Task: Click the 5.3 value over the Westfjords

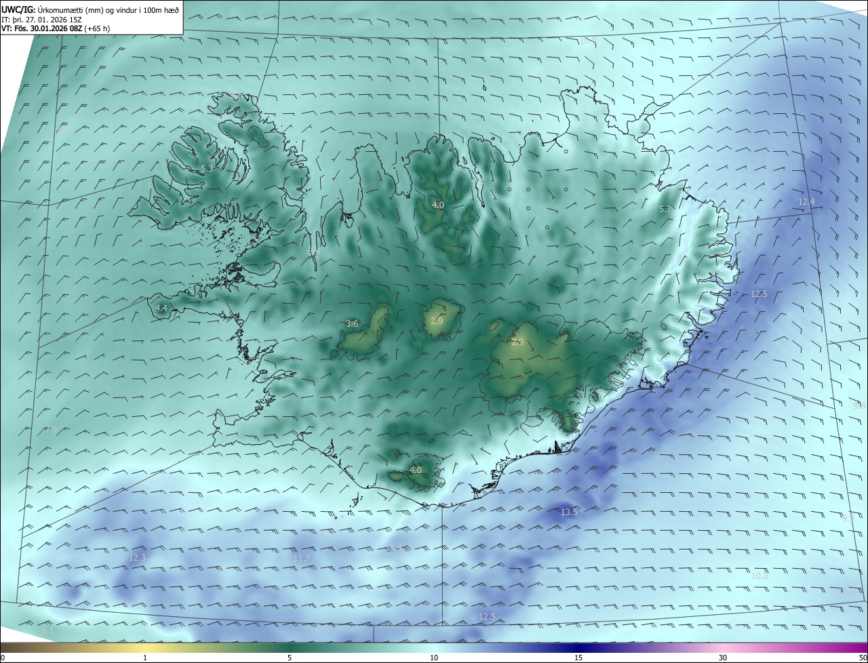Action: (x=208, y=168)
